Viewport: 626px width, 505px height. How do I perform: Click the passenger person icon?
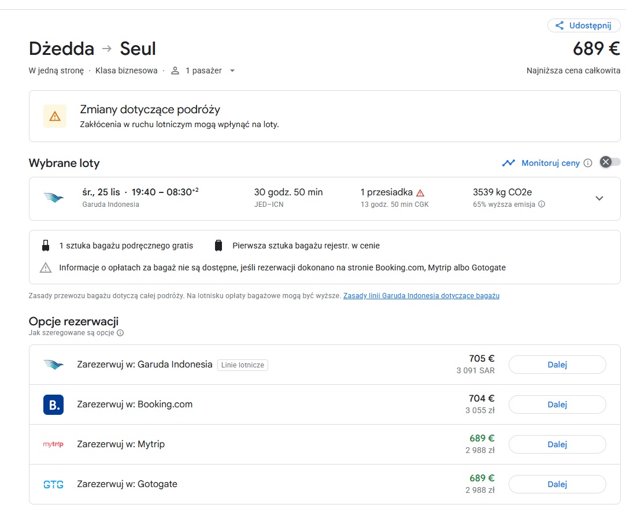click(175, 70)
